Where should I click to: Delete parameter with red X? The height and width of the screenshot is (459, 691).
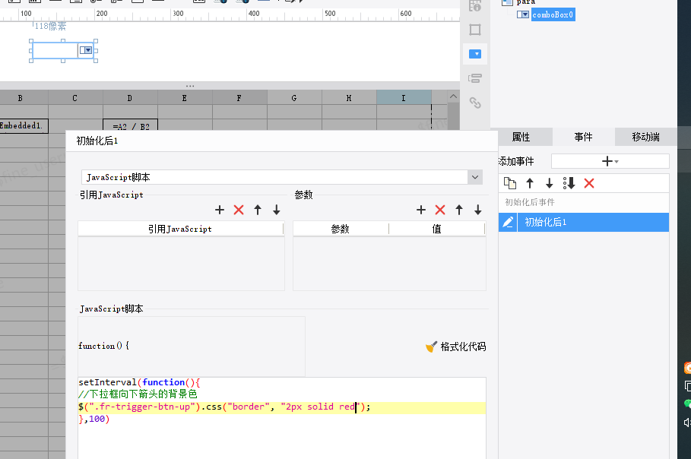tap(440, 210)
